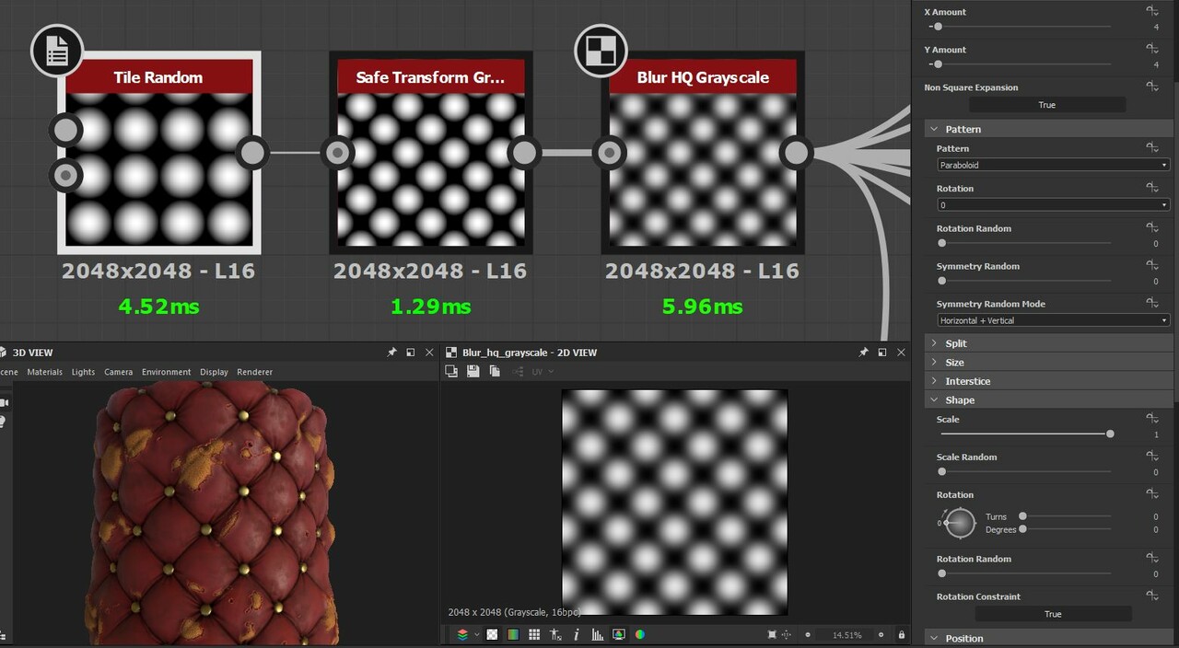The height and width of the screenshot is (648, 1179).
Task: Open the Pattern dropdown set to Paraboloid
Action: [1053, 165]
